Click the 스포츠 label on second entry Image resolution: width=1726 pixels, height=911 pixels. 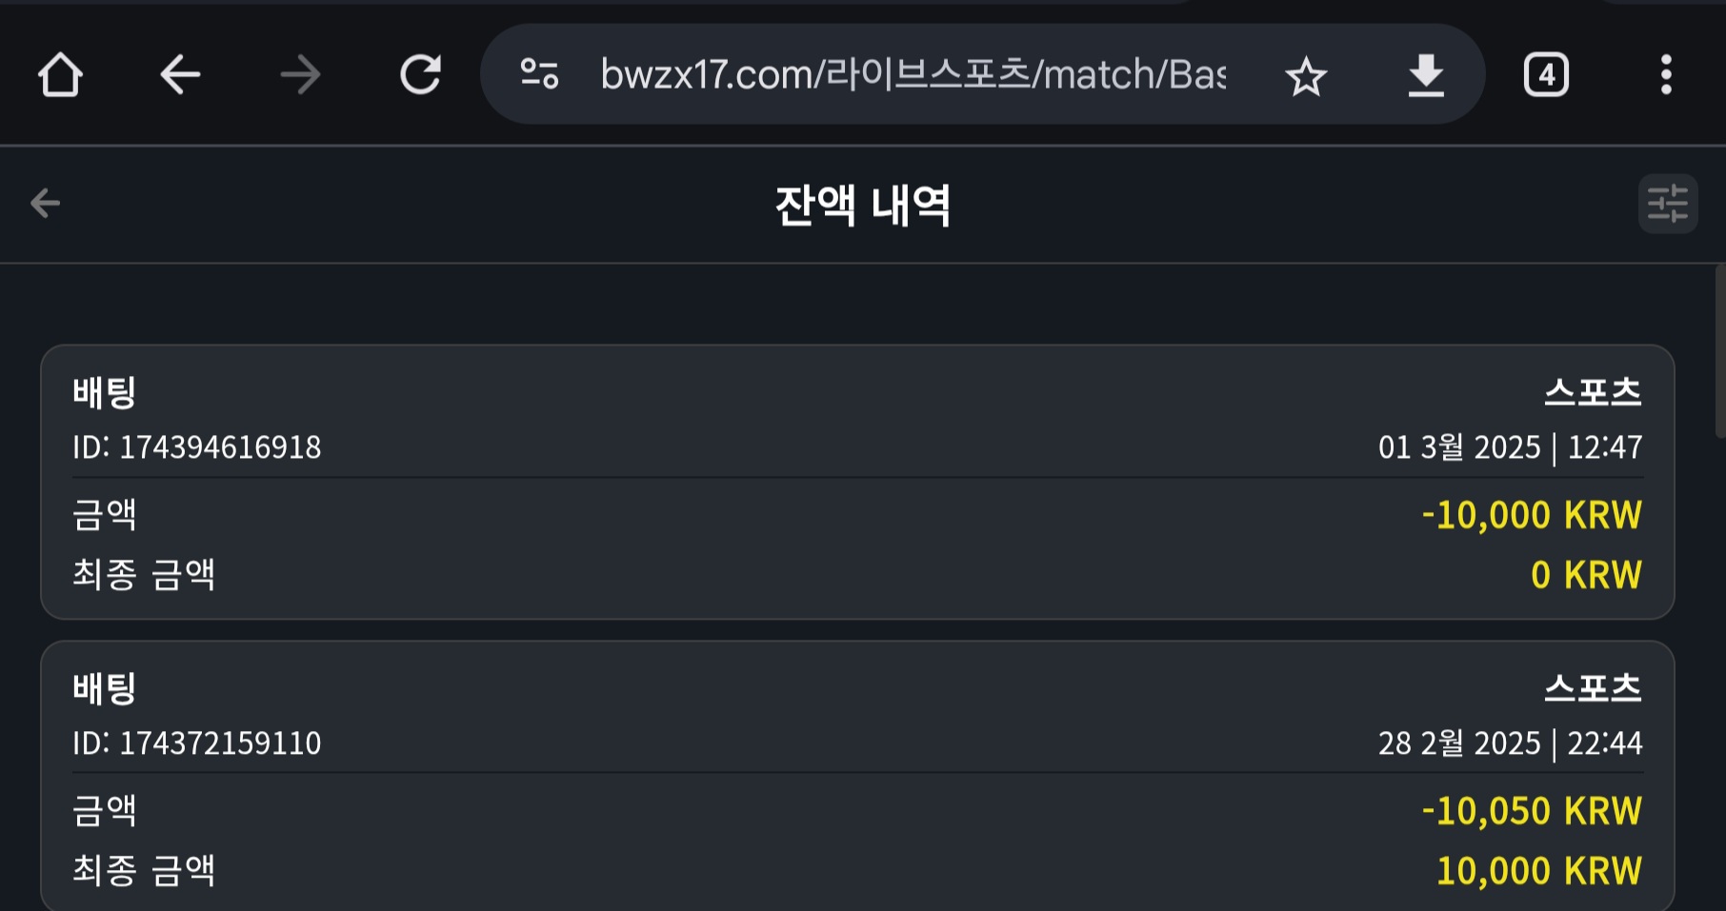point(1593,688)
